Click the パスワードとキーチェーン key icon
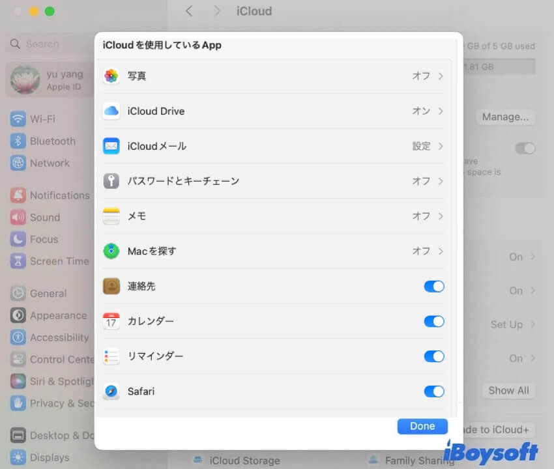This screenshot has height=469, width=554. (111, 181)
